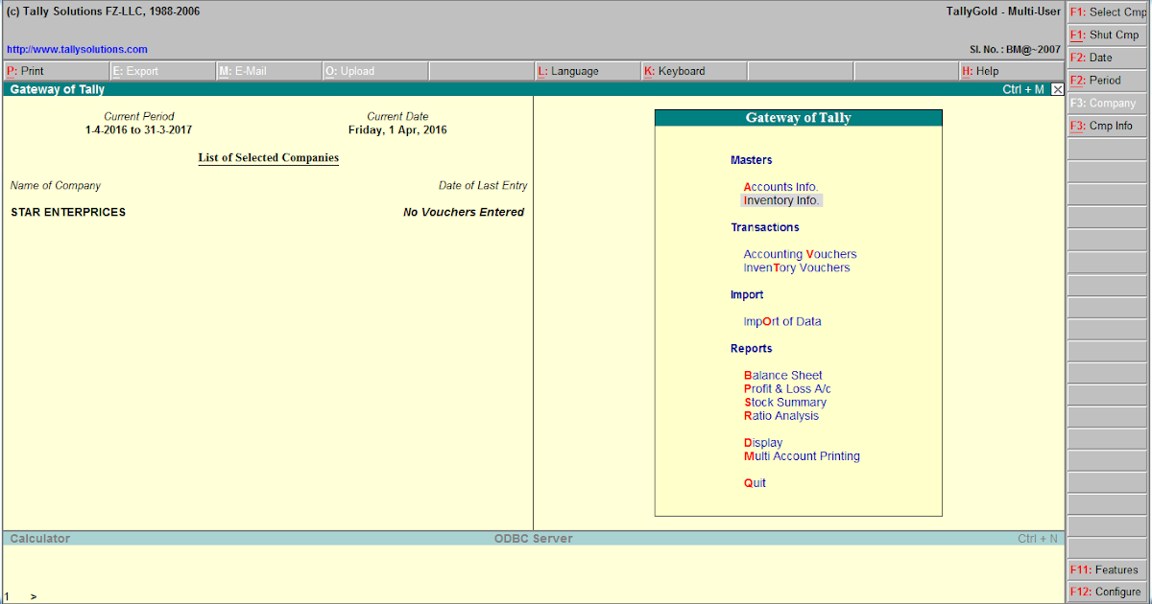
Task: Select Accounting Vouchers
Action: [800, 254]
